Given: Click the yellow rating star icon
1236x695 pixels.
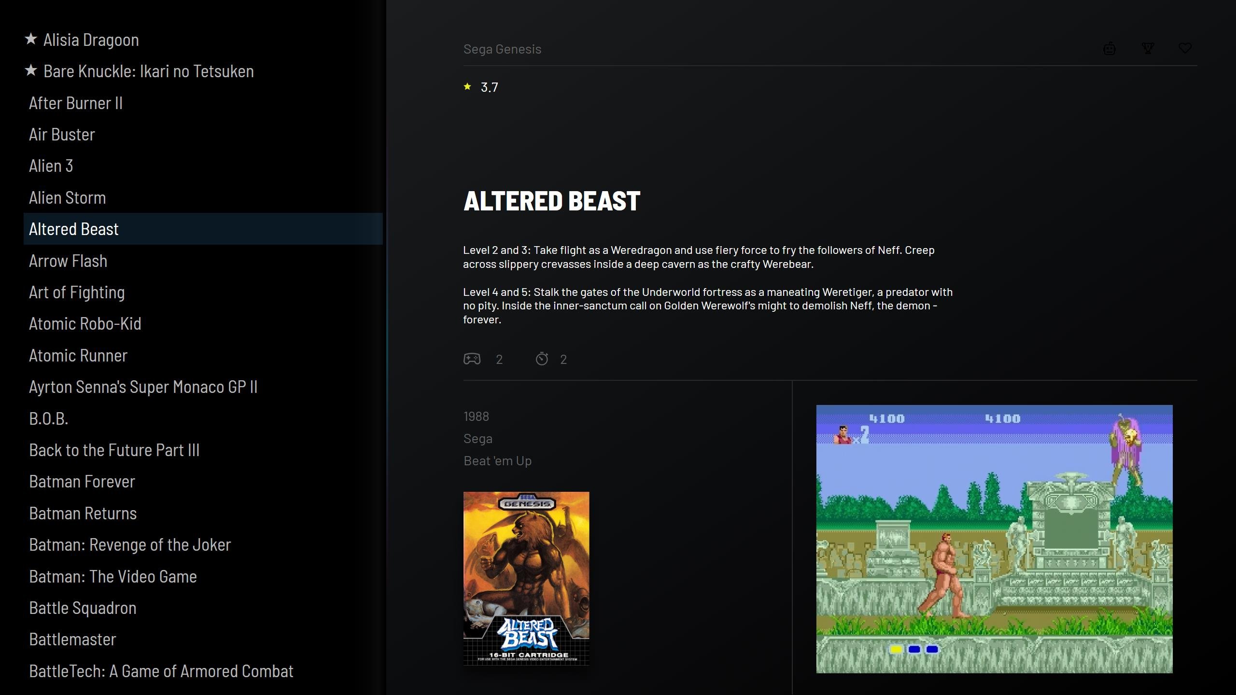Looking at the screenshot, I should point(467,87).
